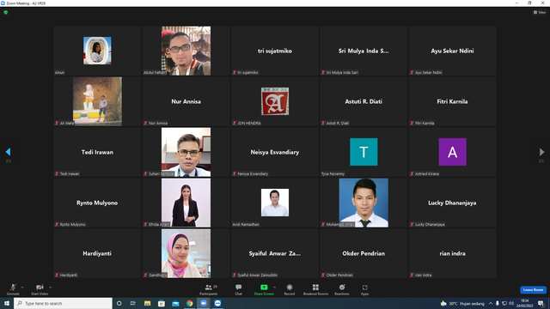The image size is (550, 309).
Task: Open Cortana circle icon on taskbar
Action: (119, 303)
